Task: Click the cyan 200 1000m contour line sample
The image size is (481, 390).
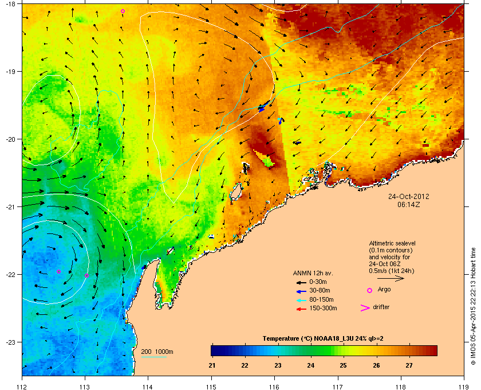Action: click(153, 357)
